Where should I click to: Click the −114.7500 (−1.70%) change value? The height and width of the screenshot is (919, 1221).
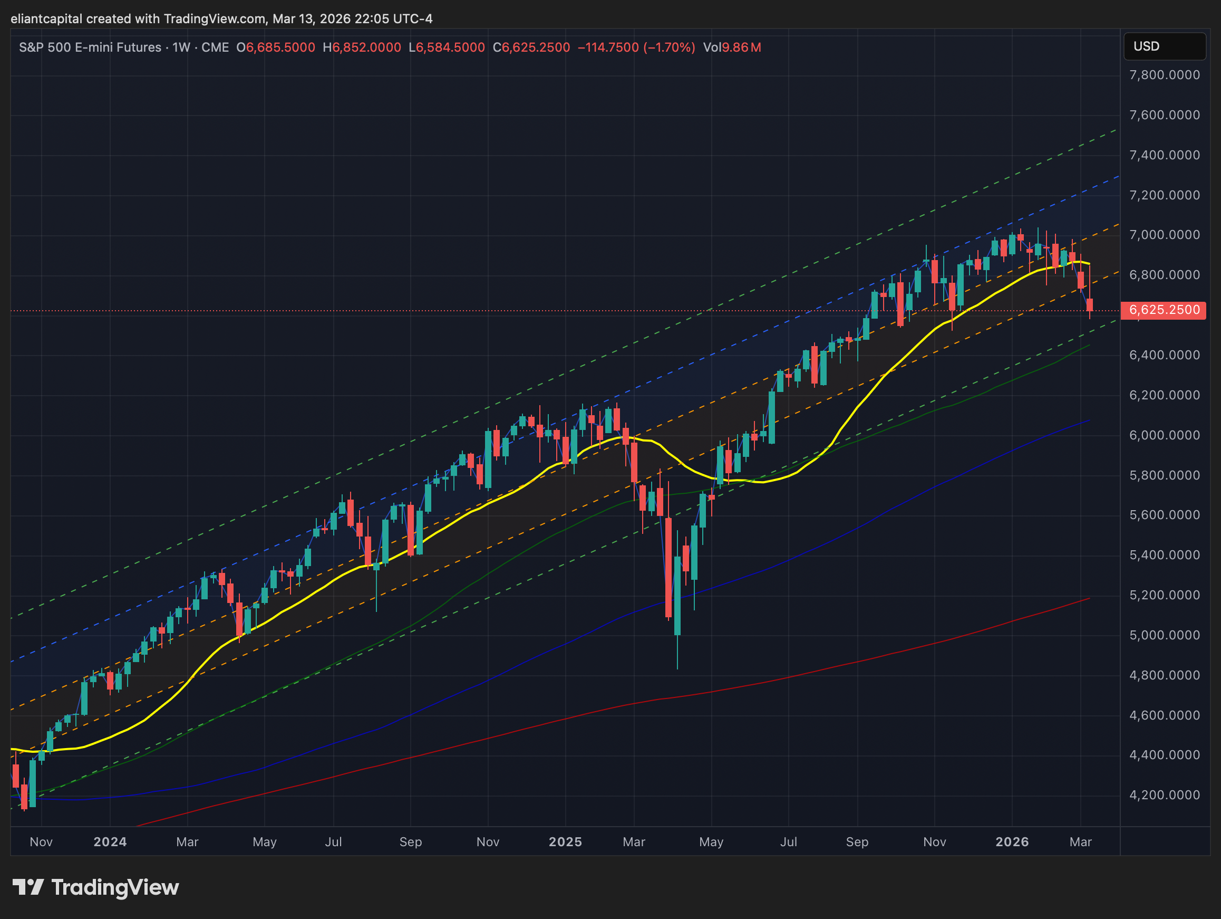(636, 47)
